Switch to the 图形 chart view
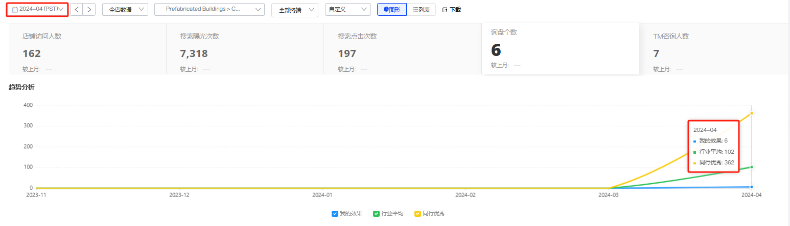This screenshot has height=226, width=790. point(392,9)
